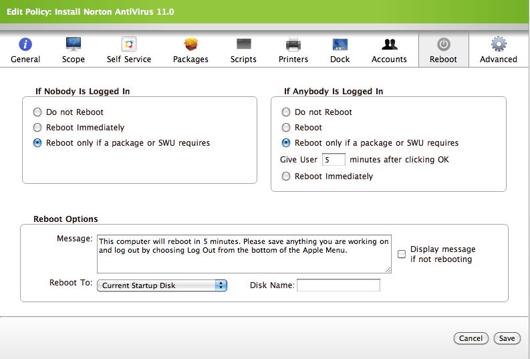
Task: Click the Scripts terminal icon
Action: point(244,44)
